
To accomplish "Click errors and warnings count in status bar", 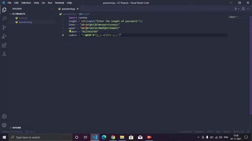I will click(x=30, y=132).
